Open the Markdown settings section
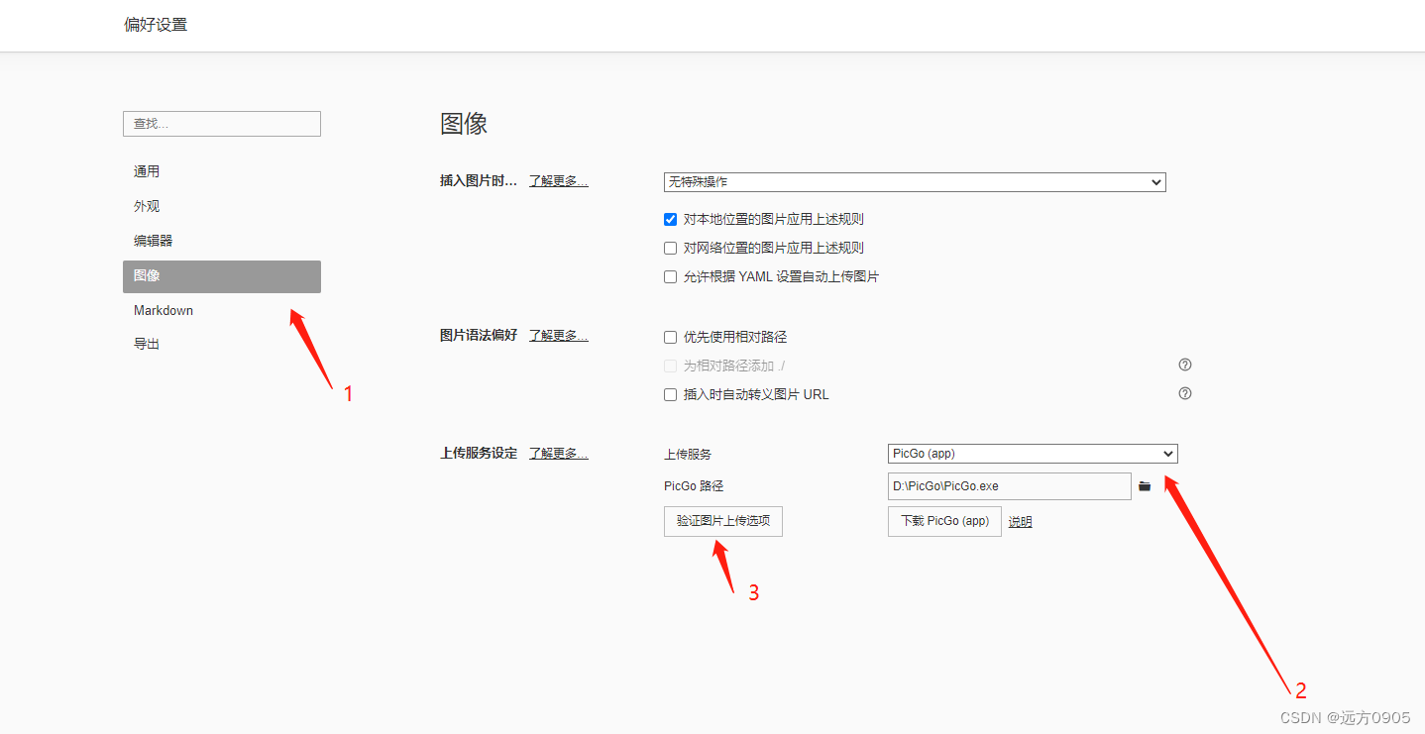The width and height of the screenshot is (1425, 734). [x=222, y=310]
